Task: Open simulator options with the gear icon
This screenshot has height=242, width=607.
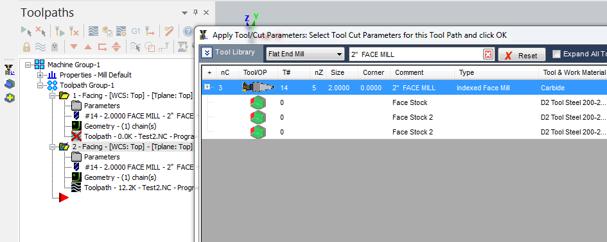Action: 121,31
